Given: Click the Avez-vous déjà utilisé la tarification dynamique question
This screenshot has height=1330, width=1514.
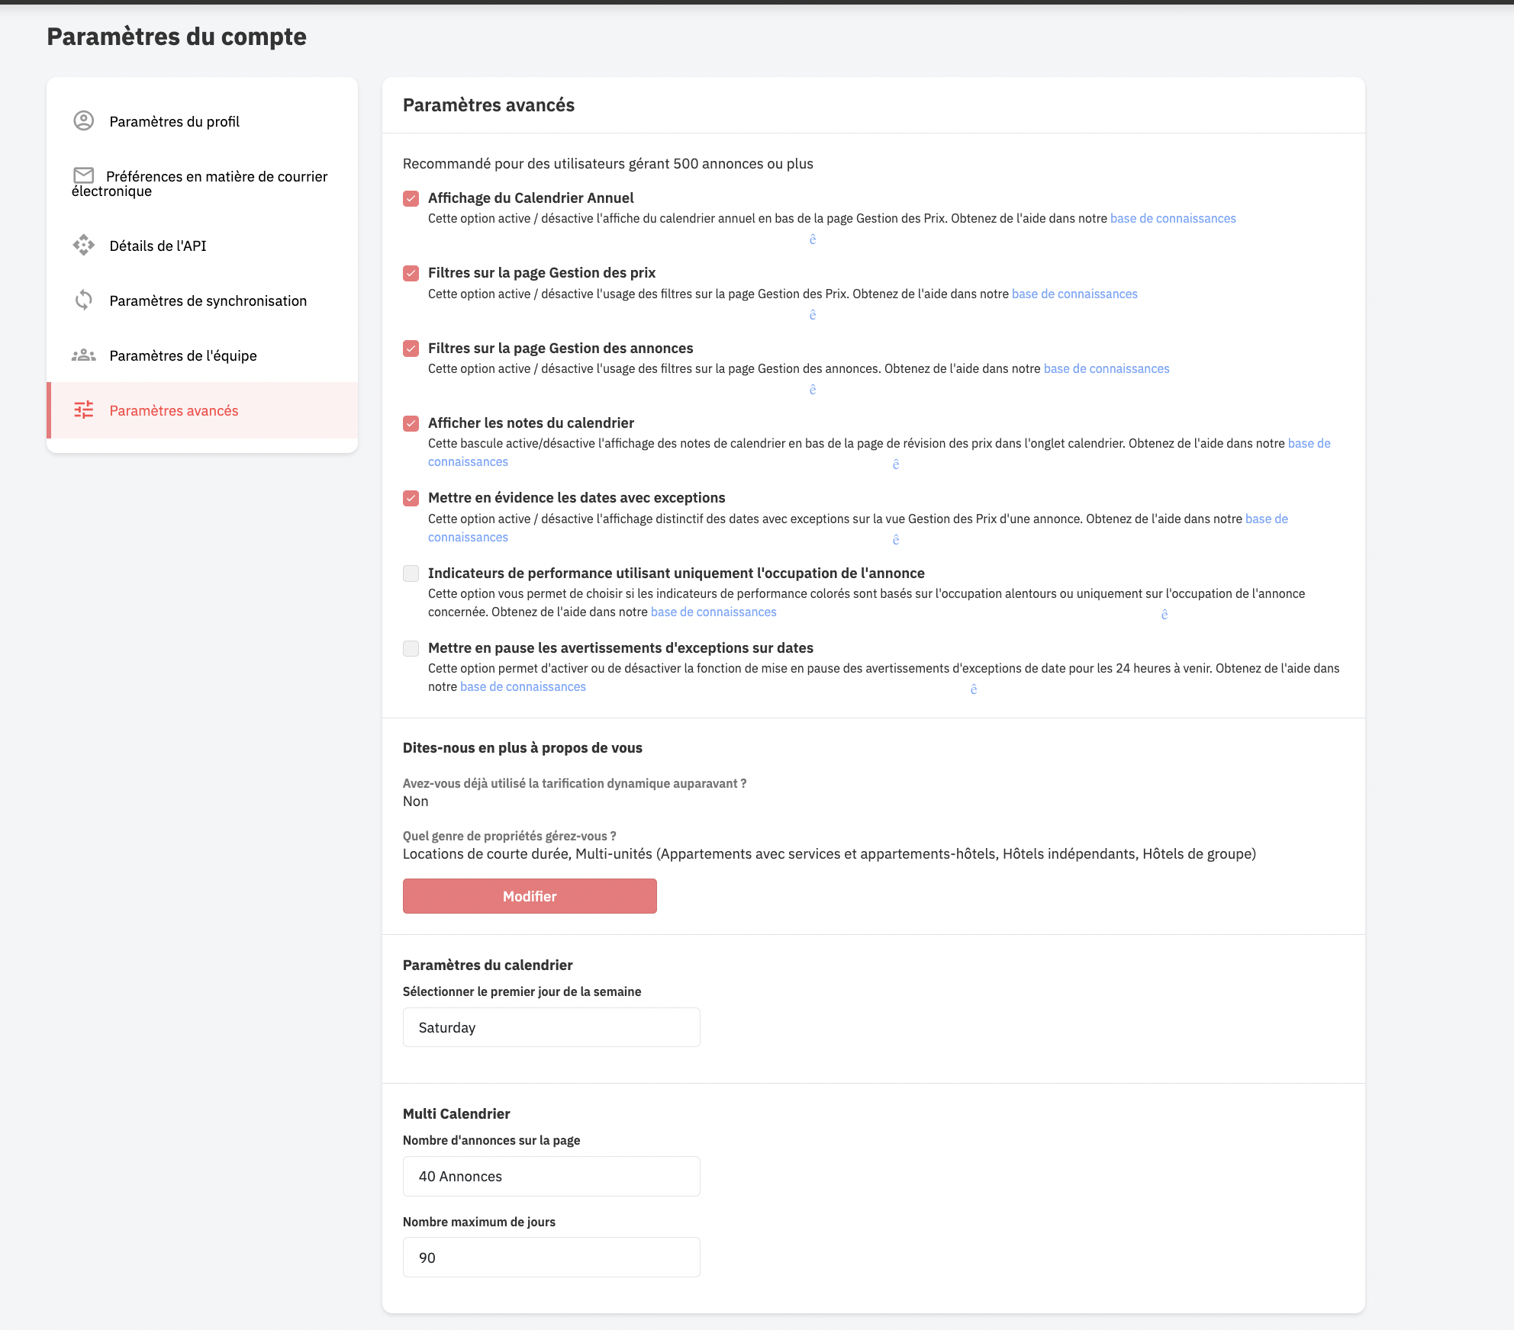Looking at the screenshot, I should coord(575,783).
